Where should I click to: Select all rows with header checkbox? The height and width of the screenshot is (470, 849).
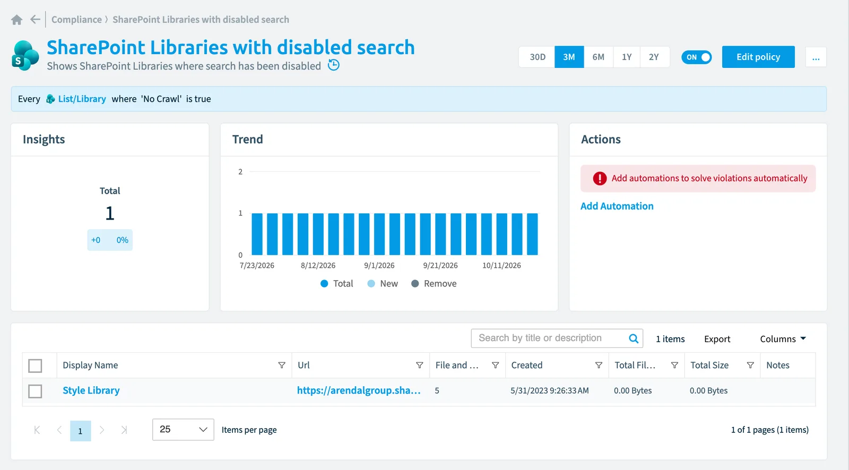coord(35,366)
